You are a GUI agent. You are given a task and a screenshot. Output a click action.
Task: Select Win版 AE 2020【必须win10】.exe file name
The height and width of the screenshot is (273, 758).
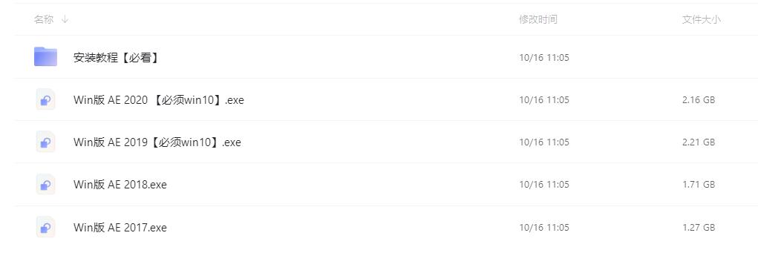(159, 100)
